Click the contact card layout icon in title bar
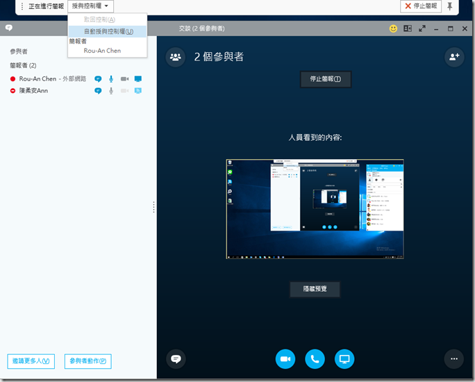 point(408,28)
